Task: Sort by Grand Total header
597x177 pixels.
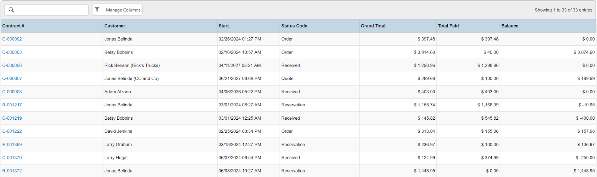Action: tap(373, 26)
